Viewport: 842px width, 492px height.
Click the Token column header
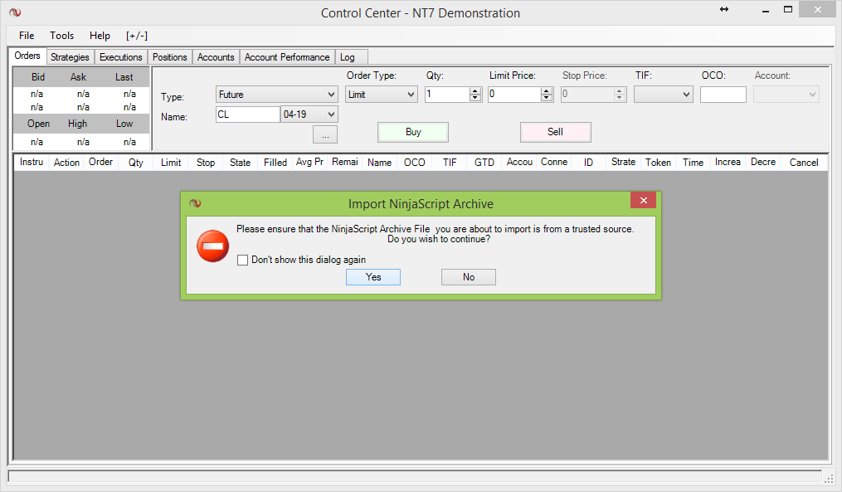coord(659,163)
